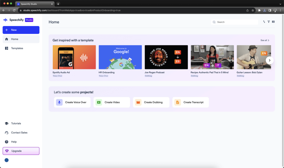The height and width of the screenshot is (168, 284).
Task: Advance template carousel with next arrow
Action: (x=270, y=61)
